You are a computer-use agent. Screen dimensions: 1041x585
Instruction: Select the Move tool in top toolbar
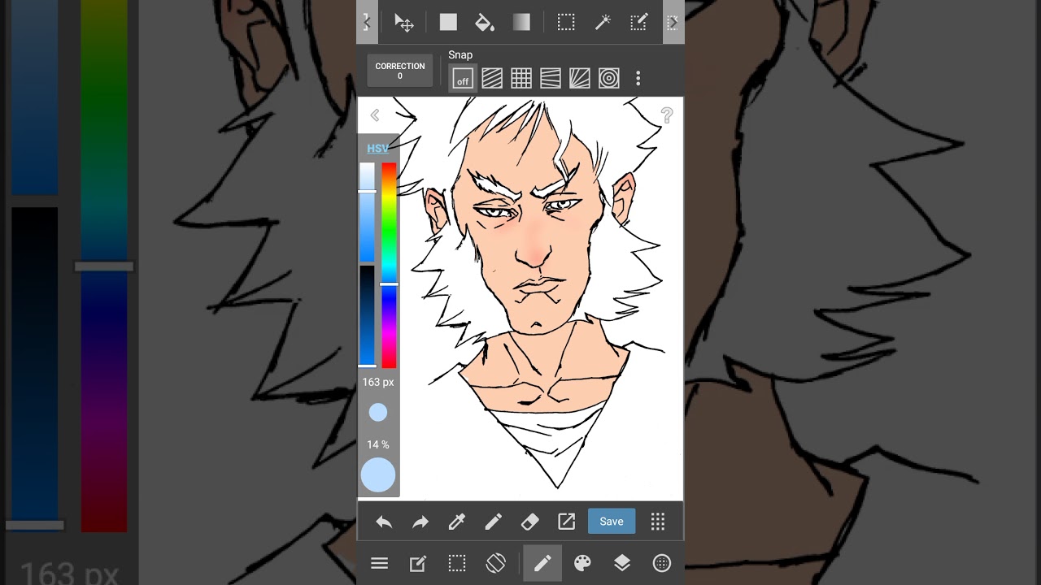404,23
